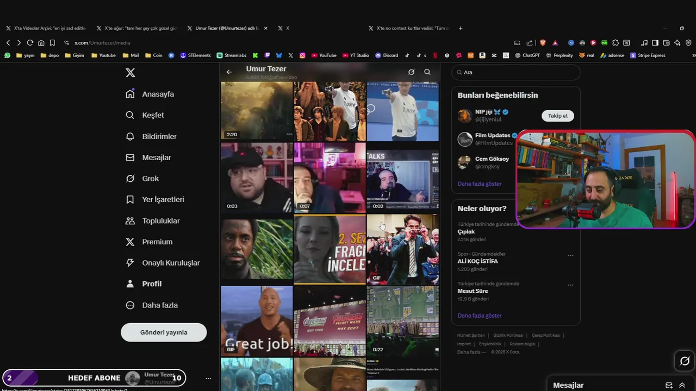The width and height of the screenshot is (696, 391).
Task: Reload the page
Action: coord(30,42)
